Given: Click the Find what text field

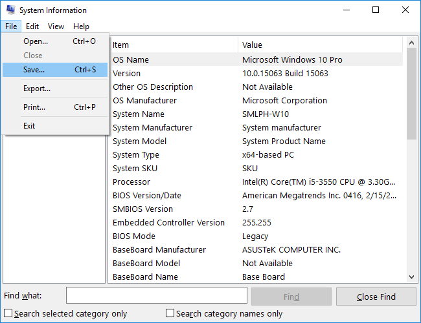Looking at the screenshot, I should click(157, 295).
